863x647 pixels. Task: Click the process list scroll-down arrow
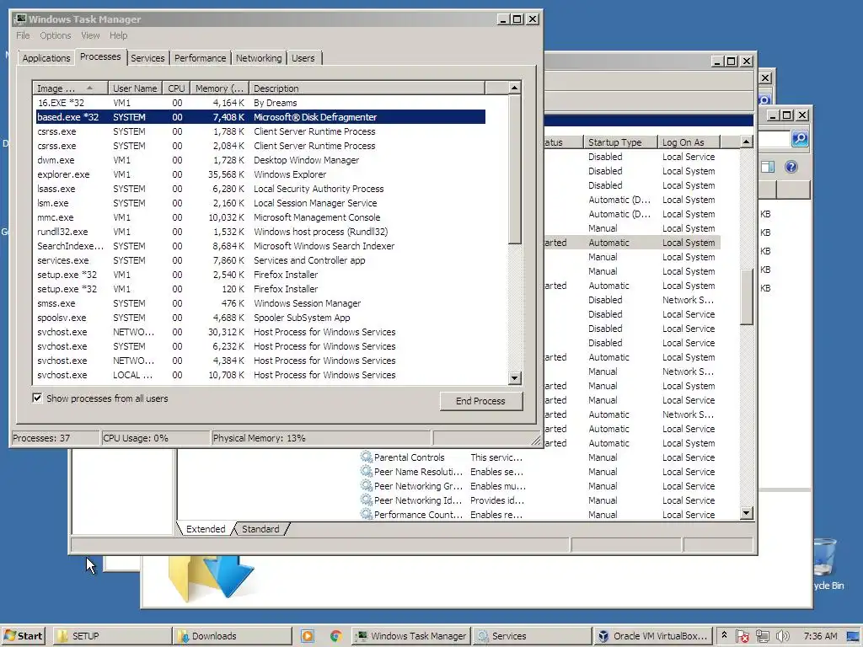tap(514, 377)
